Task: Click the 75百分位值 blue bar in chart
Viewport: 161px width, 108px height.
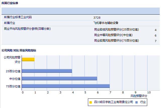Action: 66,86
